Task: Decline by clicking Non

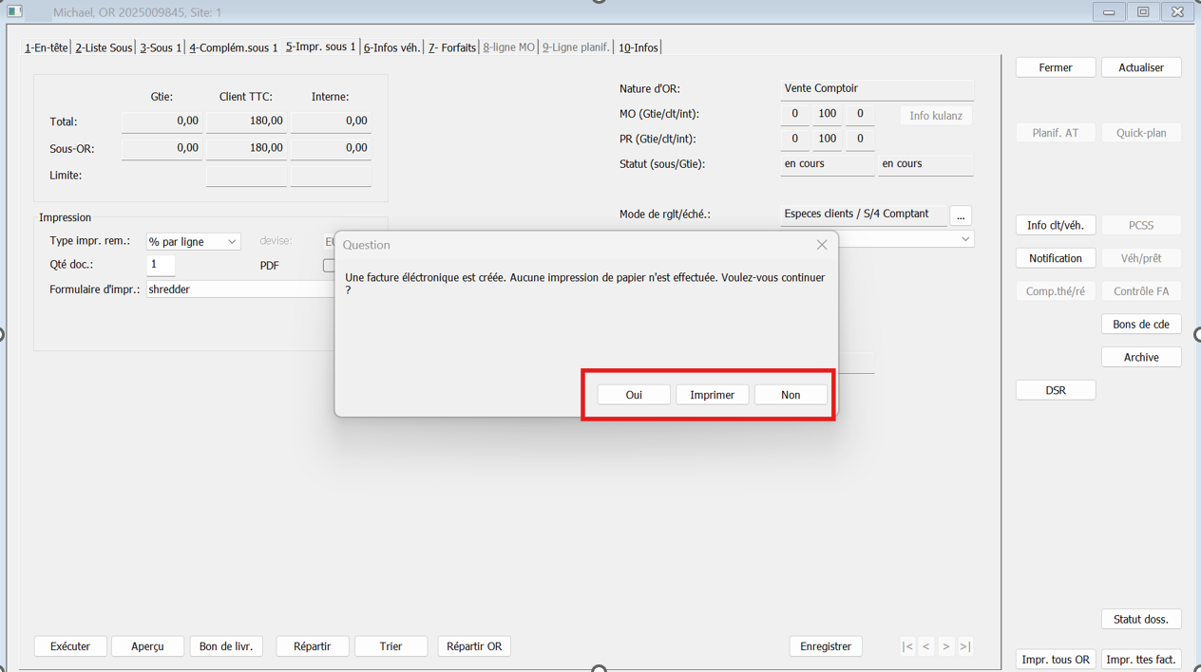Action: (791, 395)
